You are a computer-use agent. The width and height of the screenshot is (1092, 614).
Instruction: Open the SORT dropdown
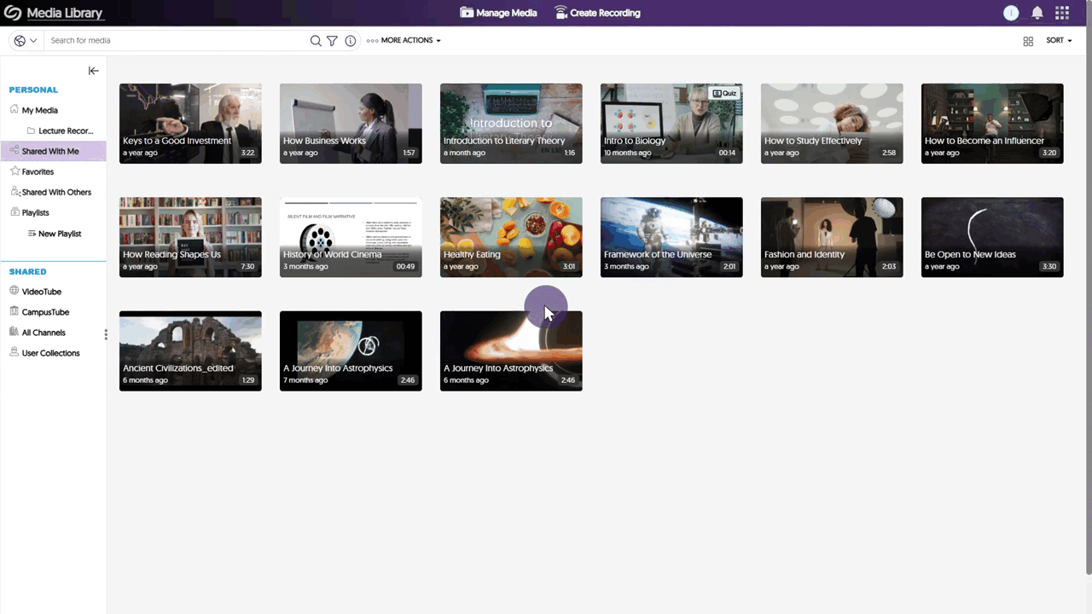[1058, 40]
